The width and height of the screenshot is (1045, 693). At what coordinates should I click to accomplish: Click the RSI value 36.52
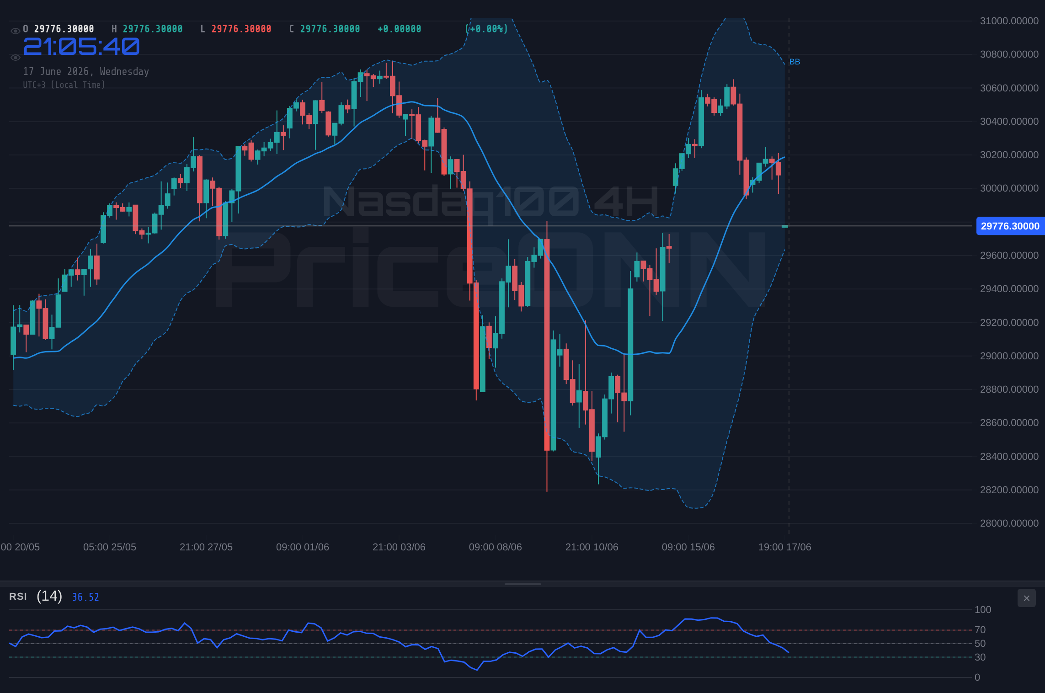[85, 597]
